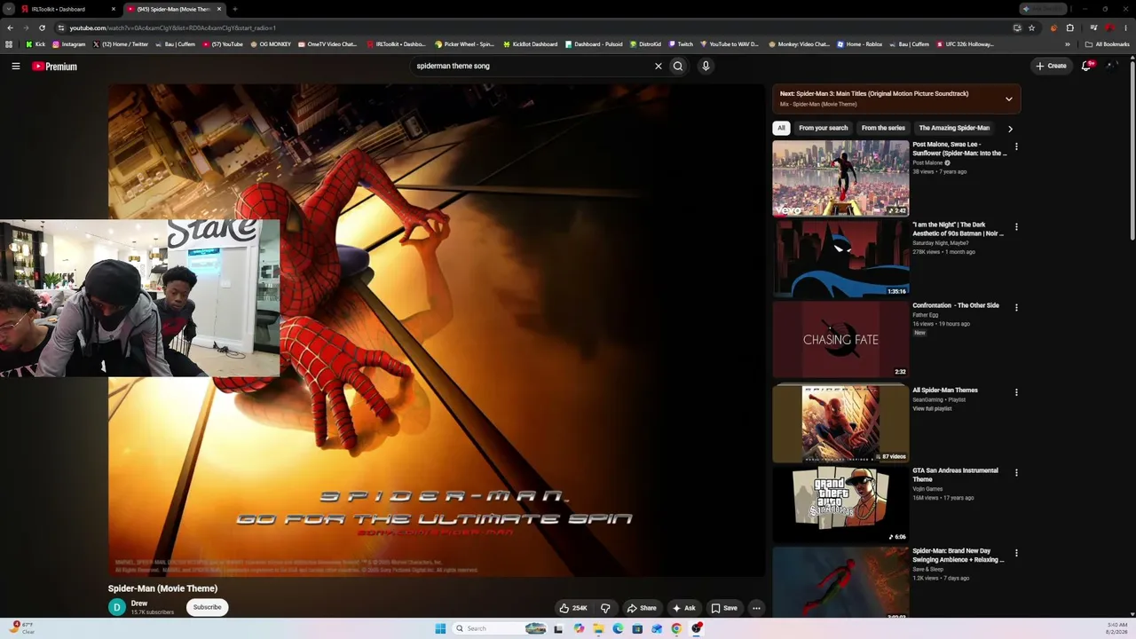The height and width of the screenshot is (639, 1136).
Task: Reload the YouTube page
Action: 42,28
